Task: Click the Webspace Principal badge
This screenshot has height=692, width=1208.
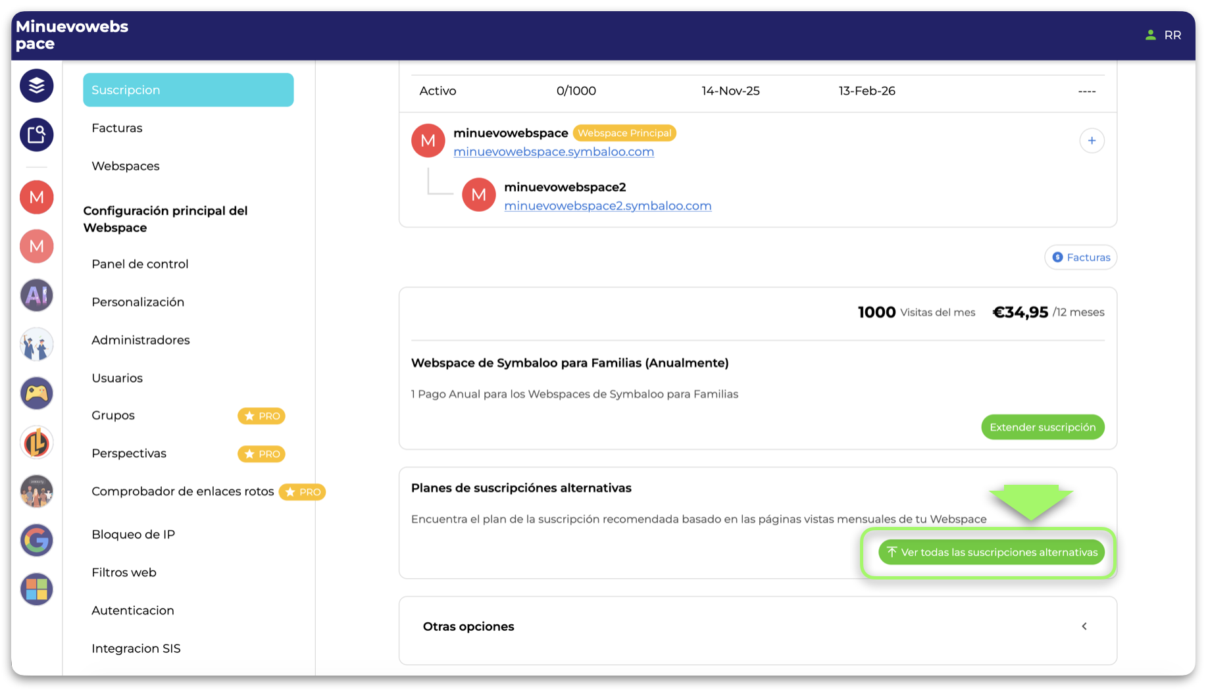Action: tap(624, 134)
